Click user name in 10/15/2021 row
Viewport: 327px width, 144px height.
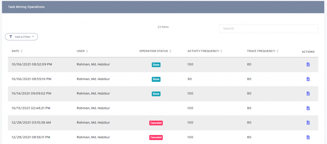[93, 108]
